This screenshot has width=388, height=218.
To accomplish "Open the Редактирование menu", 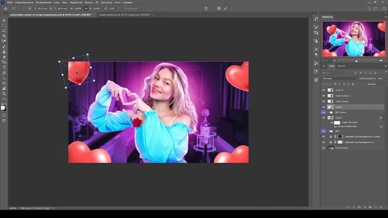I will click(x=24, y=2).
